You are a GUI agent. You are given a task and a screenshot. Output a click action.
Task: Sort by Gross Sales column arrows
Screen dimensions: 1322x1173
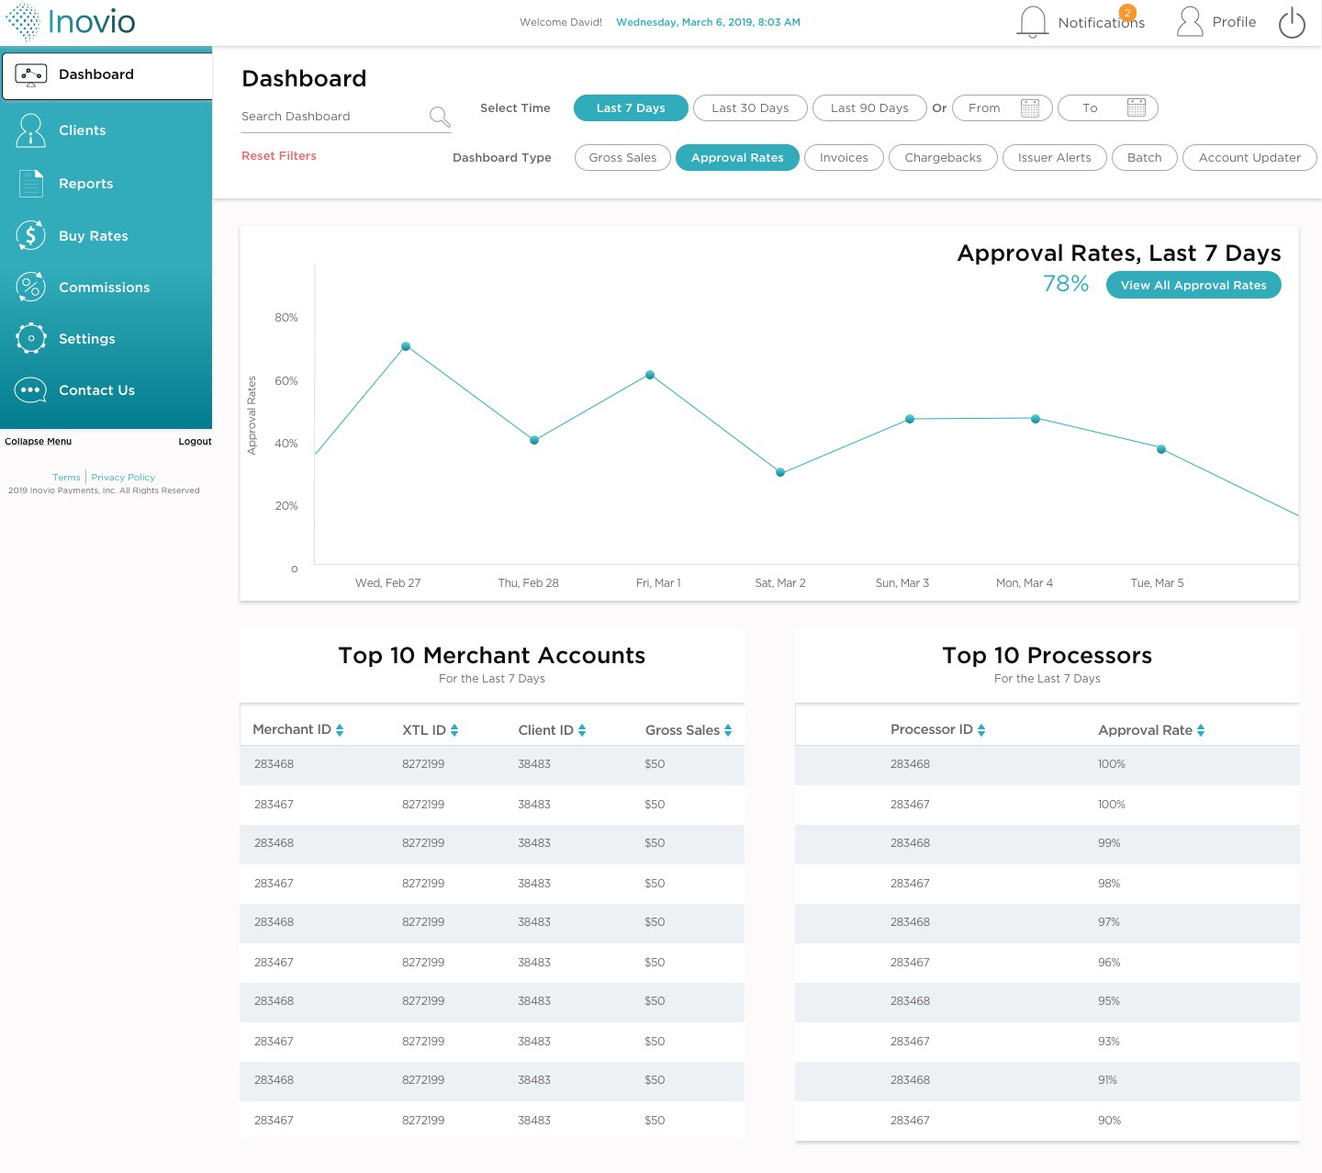coord(728,730)
